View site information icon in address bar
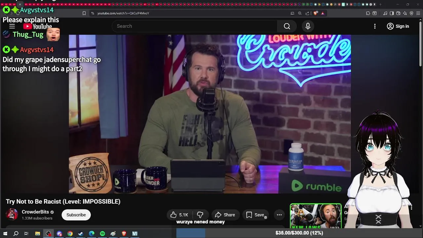 coord(93,13)
